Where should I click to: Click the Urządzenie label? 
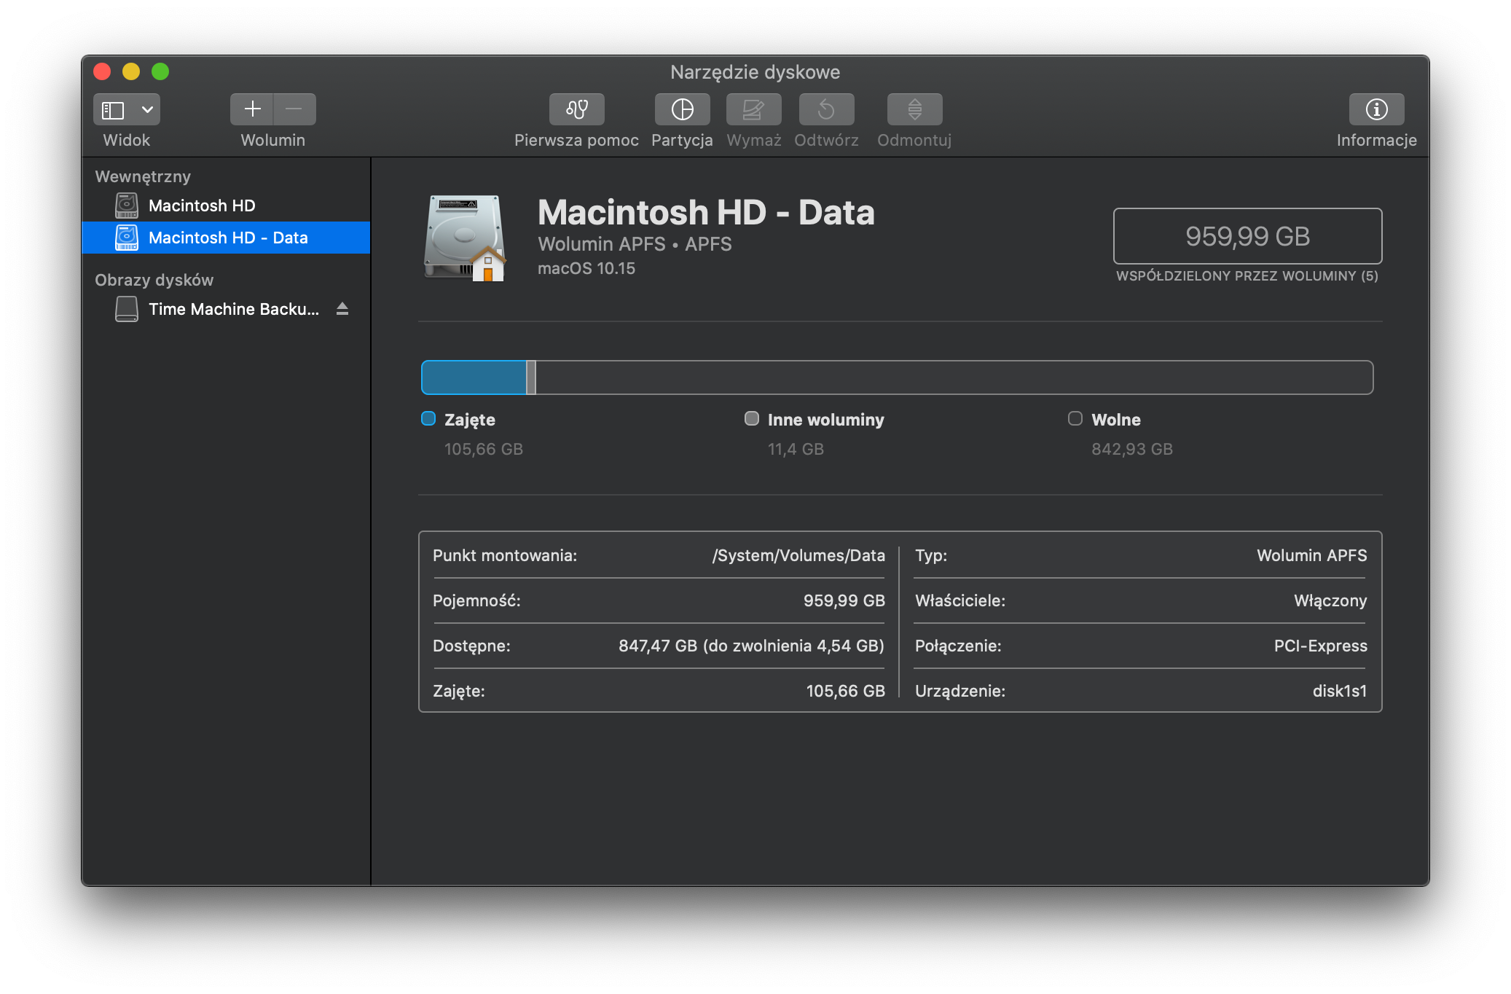pos(960,691)
